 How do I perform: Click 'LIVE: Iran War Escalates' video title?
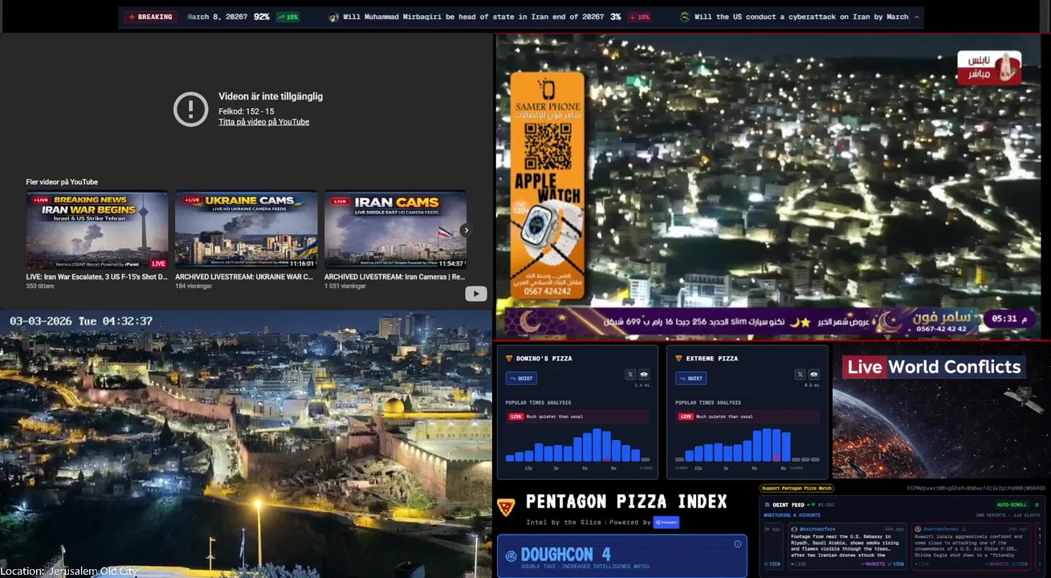coord(97,277)
